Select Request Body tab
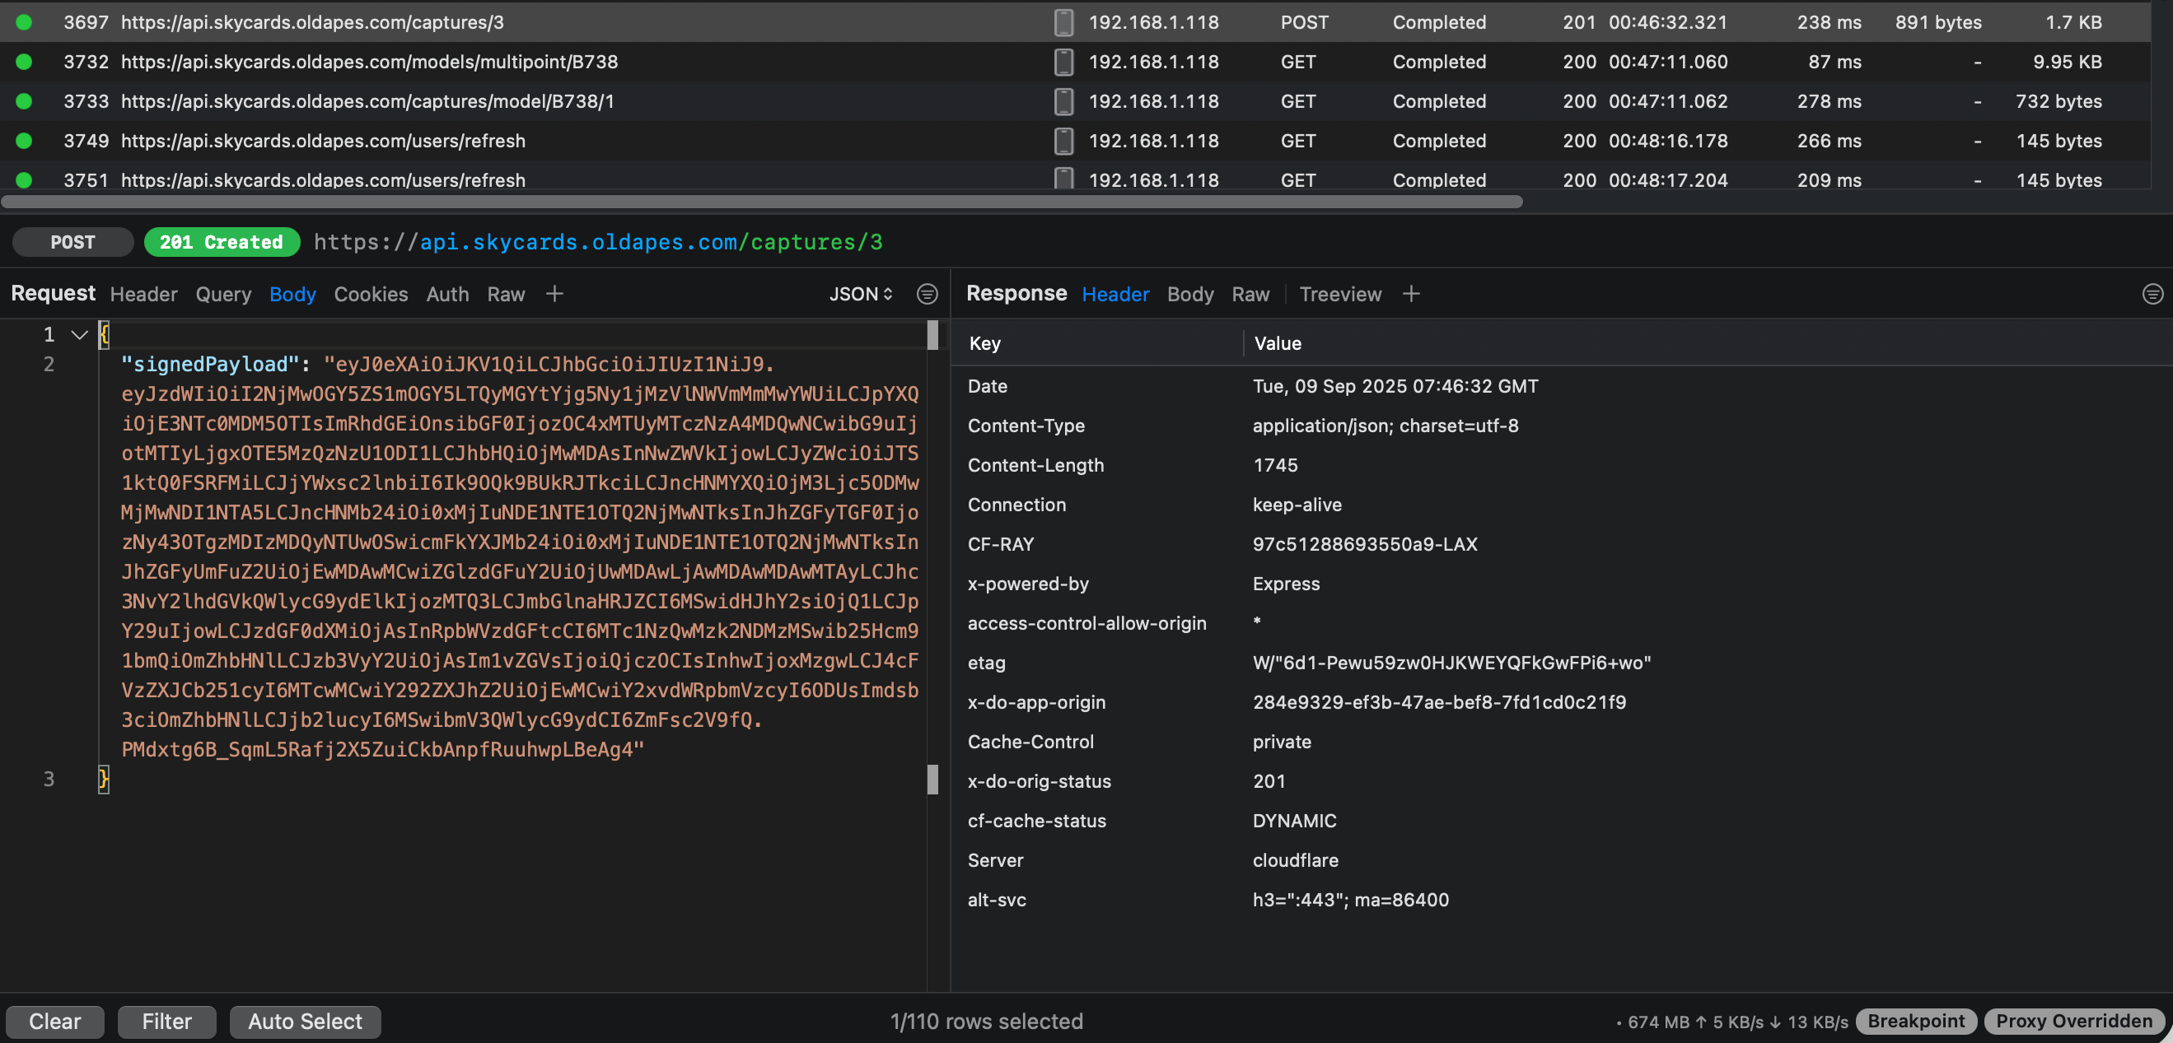 [x=292, y=293]
